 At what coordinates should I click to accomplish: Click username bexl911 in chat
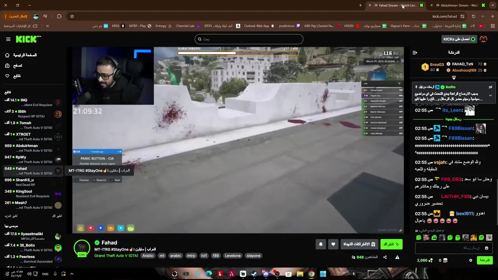pos(465,213)
